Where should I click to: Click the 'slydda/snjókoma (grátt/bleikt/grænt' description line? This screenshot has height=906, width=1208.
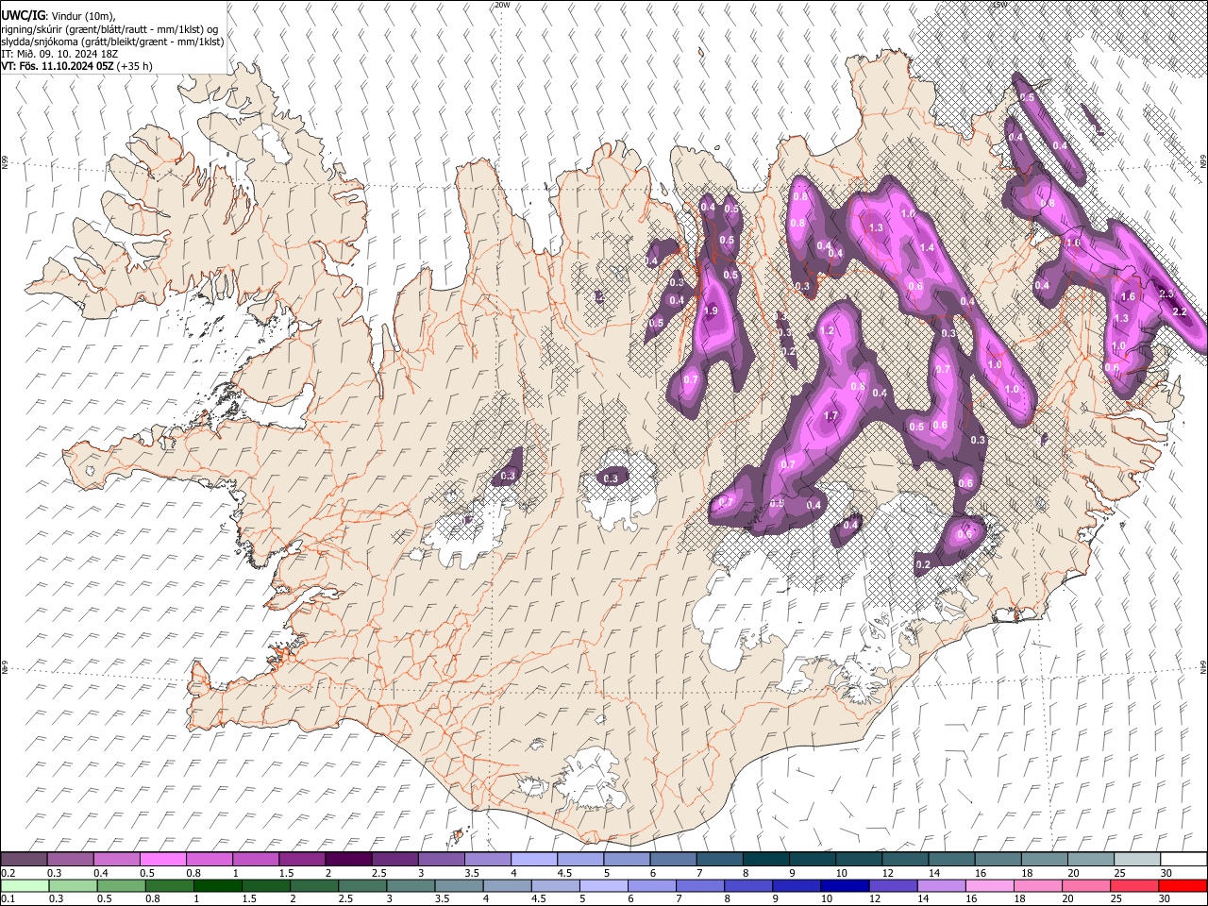[x=112, y=42]
